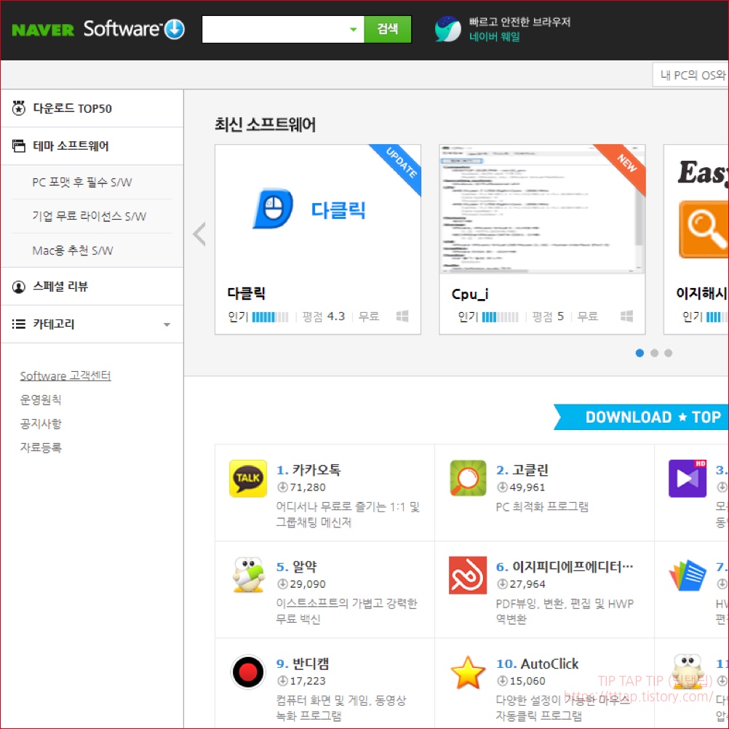Open 공지사항 link
729x729 pixels.
click(x=41, y=423)
